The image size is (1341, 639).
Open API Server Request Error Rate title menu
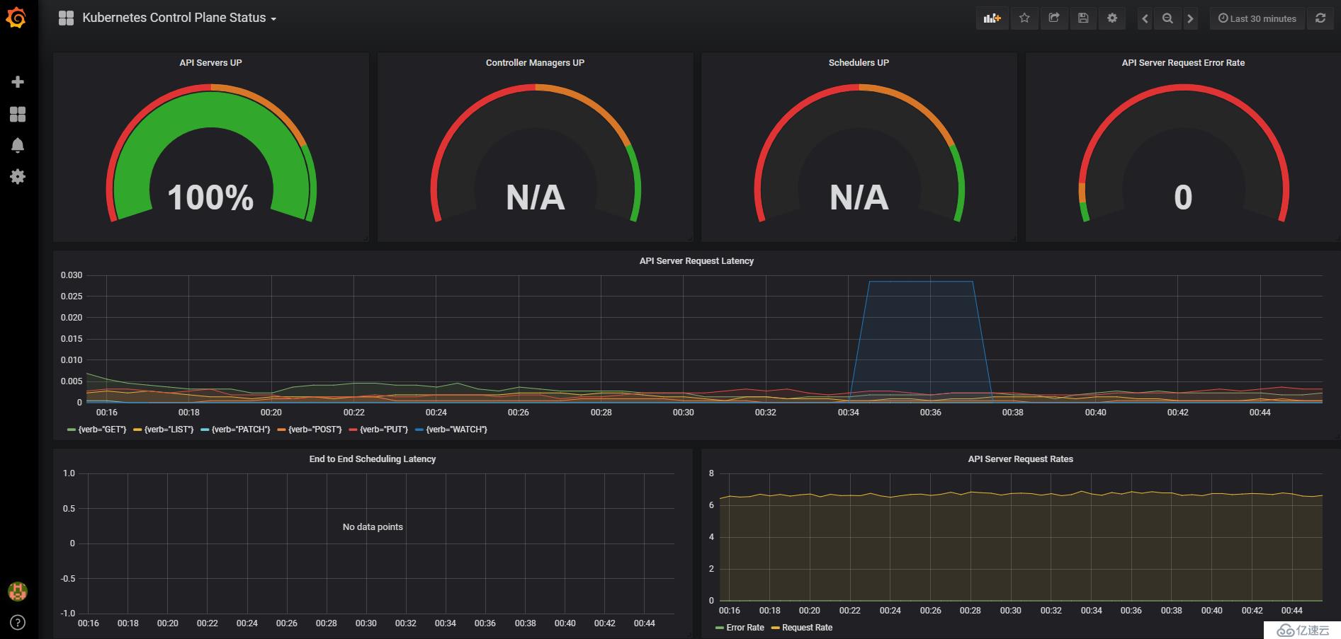1183,63
